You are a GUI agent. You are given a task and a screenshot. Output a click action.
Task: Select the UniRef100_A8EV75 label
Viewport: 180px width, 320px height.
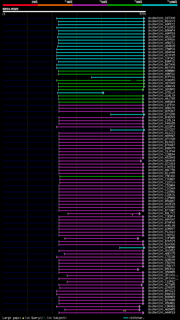[x=161, y=254]
